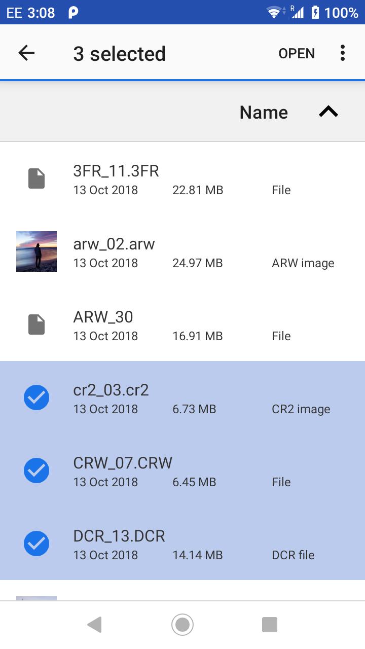This screenshot has width=365, height=649.
Task: Tap the partially visible thumbnail at the bottom of the list
Action: click(36, 598)
